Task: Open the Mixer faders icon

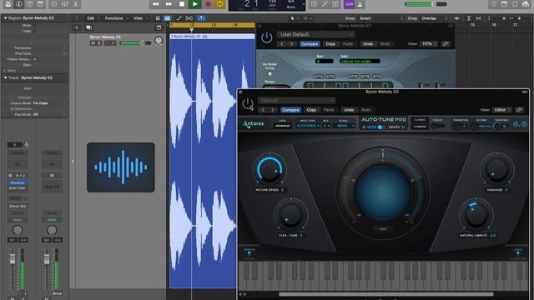Action: click(65, 4)
